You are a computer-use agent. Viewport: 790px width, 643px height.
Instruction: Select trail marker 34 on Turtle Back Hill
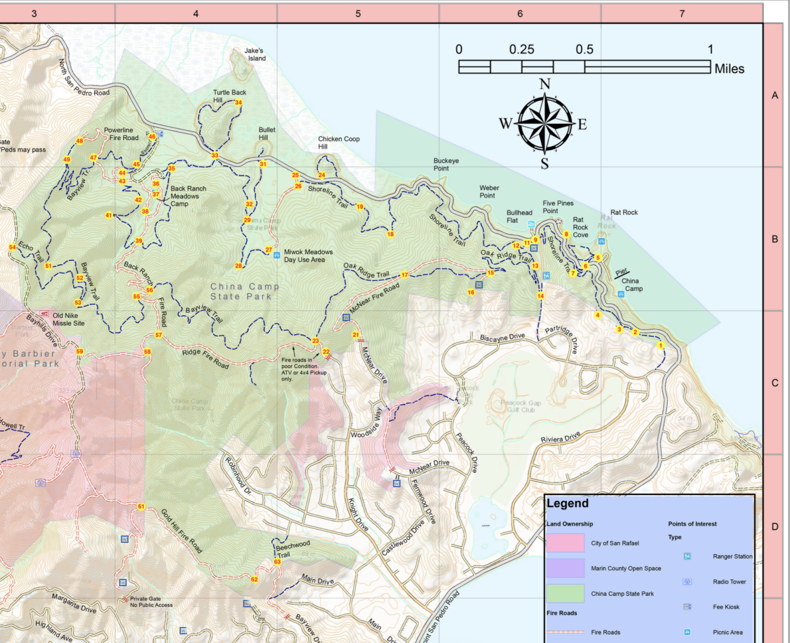pyautogui.click(x=238, y=103)
